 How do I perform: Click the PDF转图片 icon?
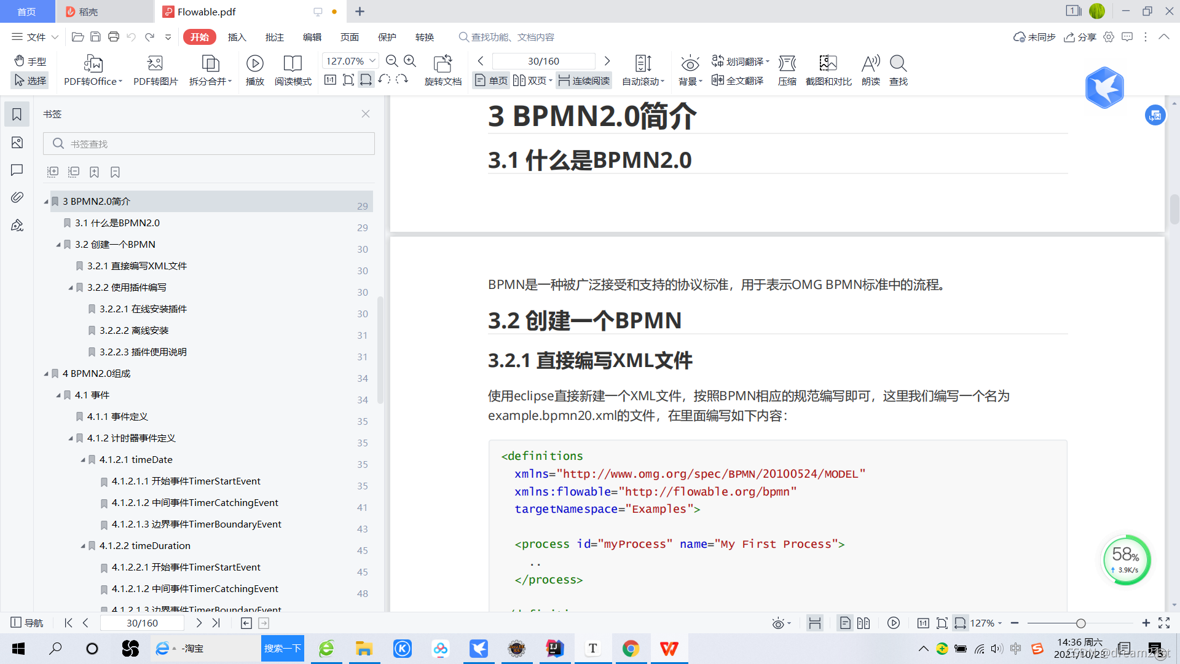(x=155, y=64)
